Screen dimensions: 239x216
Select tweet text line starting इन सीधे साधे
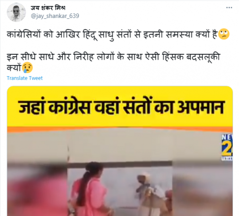[114, 57]
